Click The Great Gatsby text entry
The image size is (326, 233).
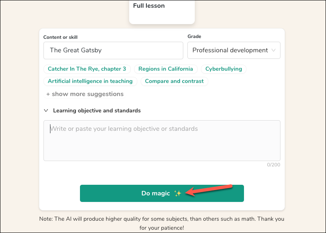pos(76,50)
